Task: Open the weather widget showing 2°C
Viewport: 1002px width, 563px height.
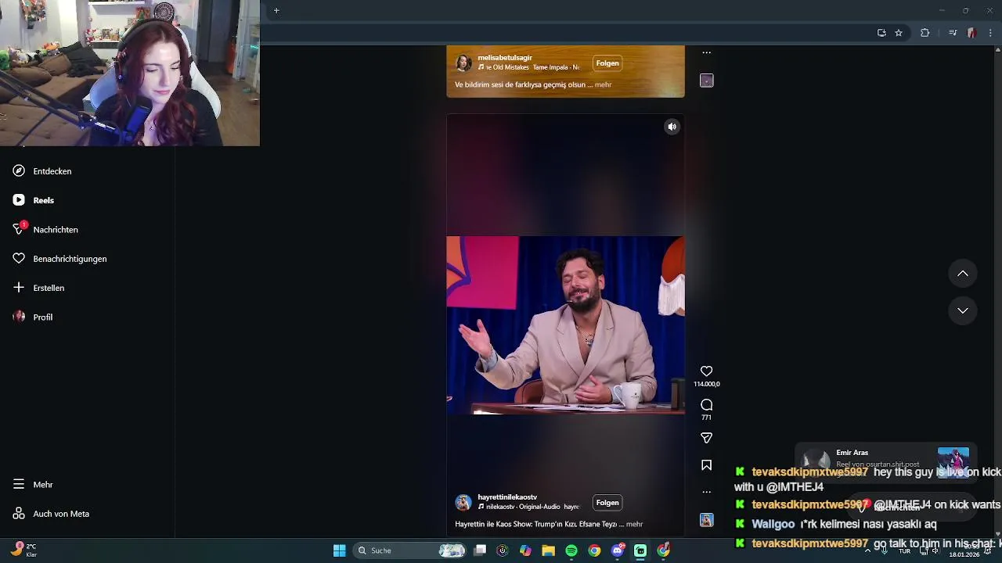Action: pos(23,550)
